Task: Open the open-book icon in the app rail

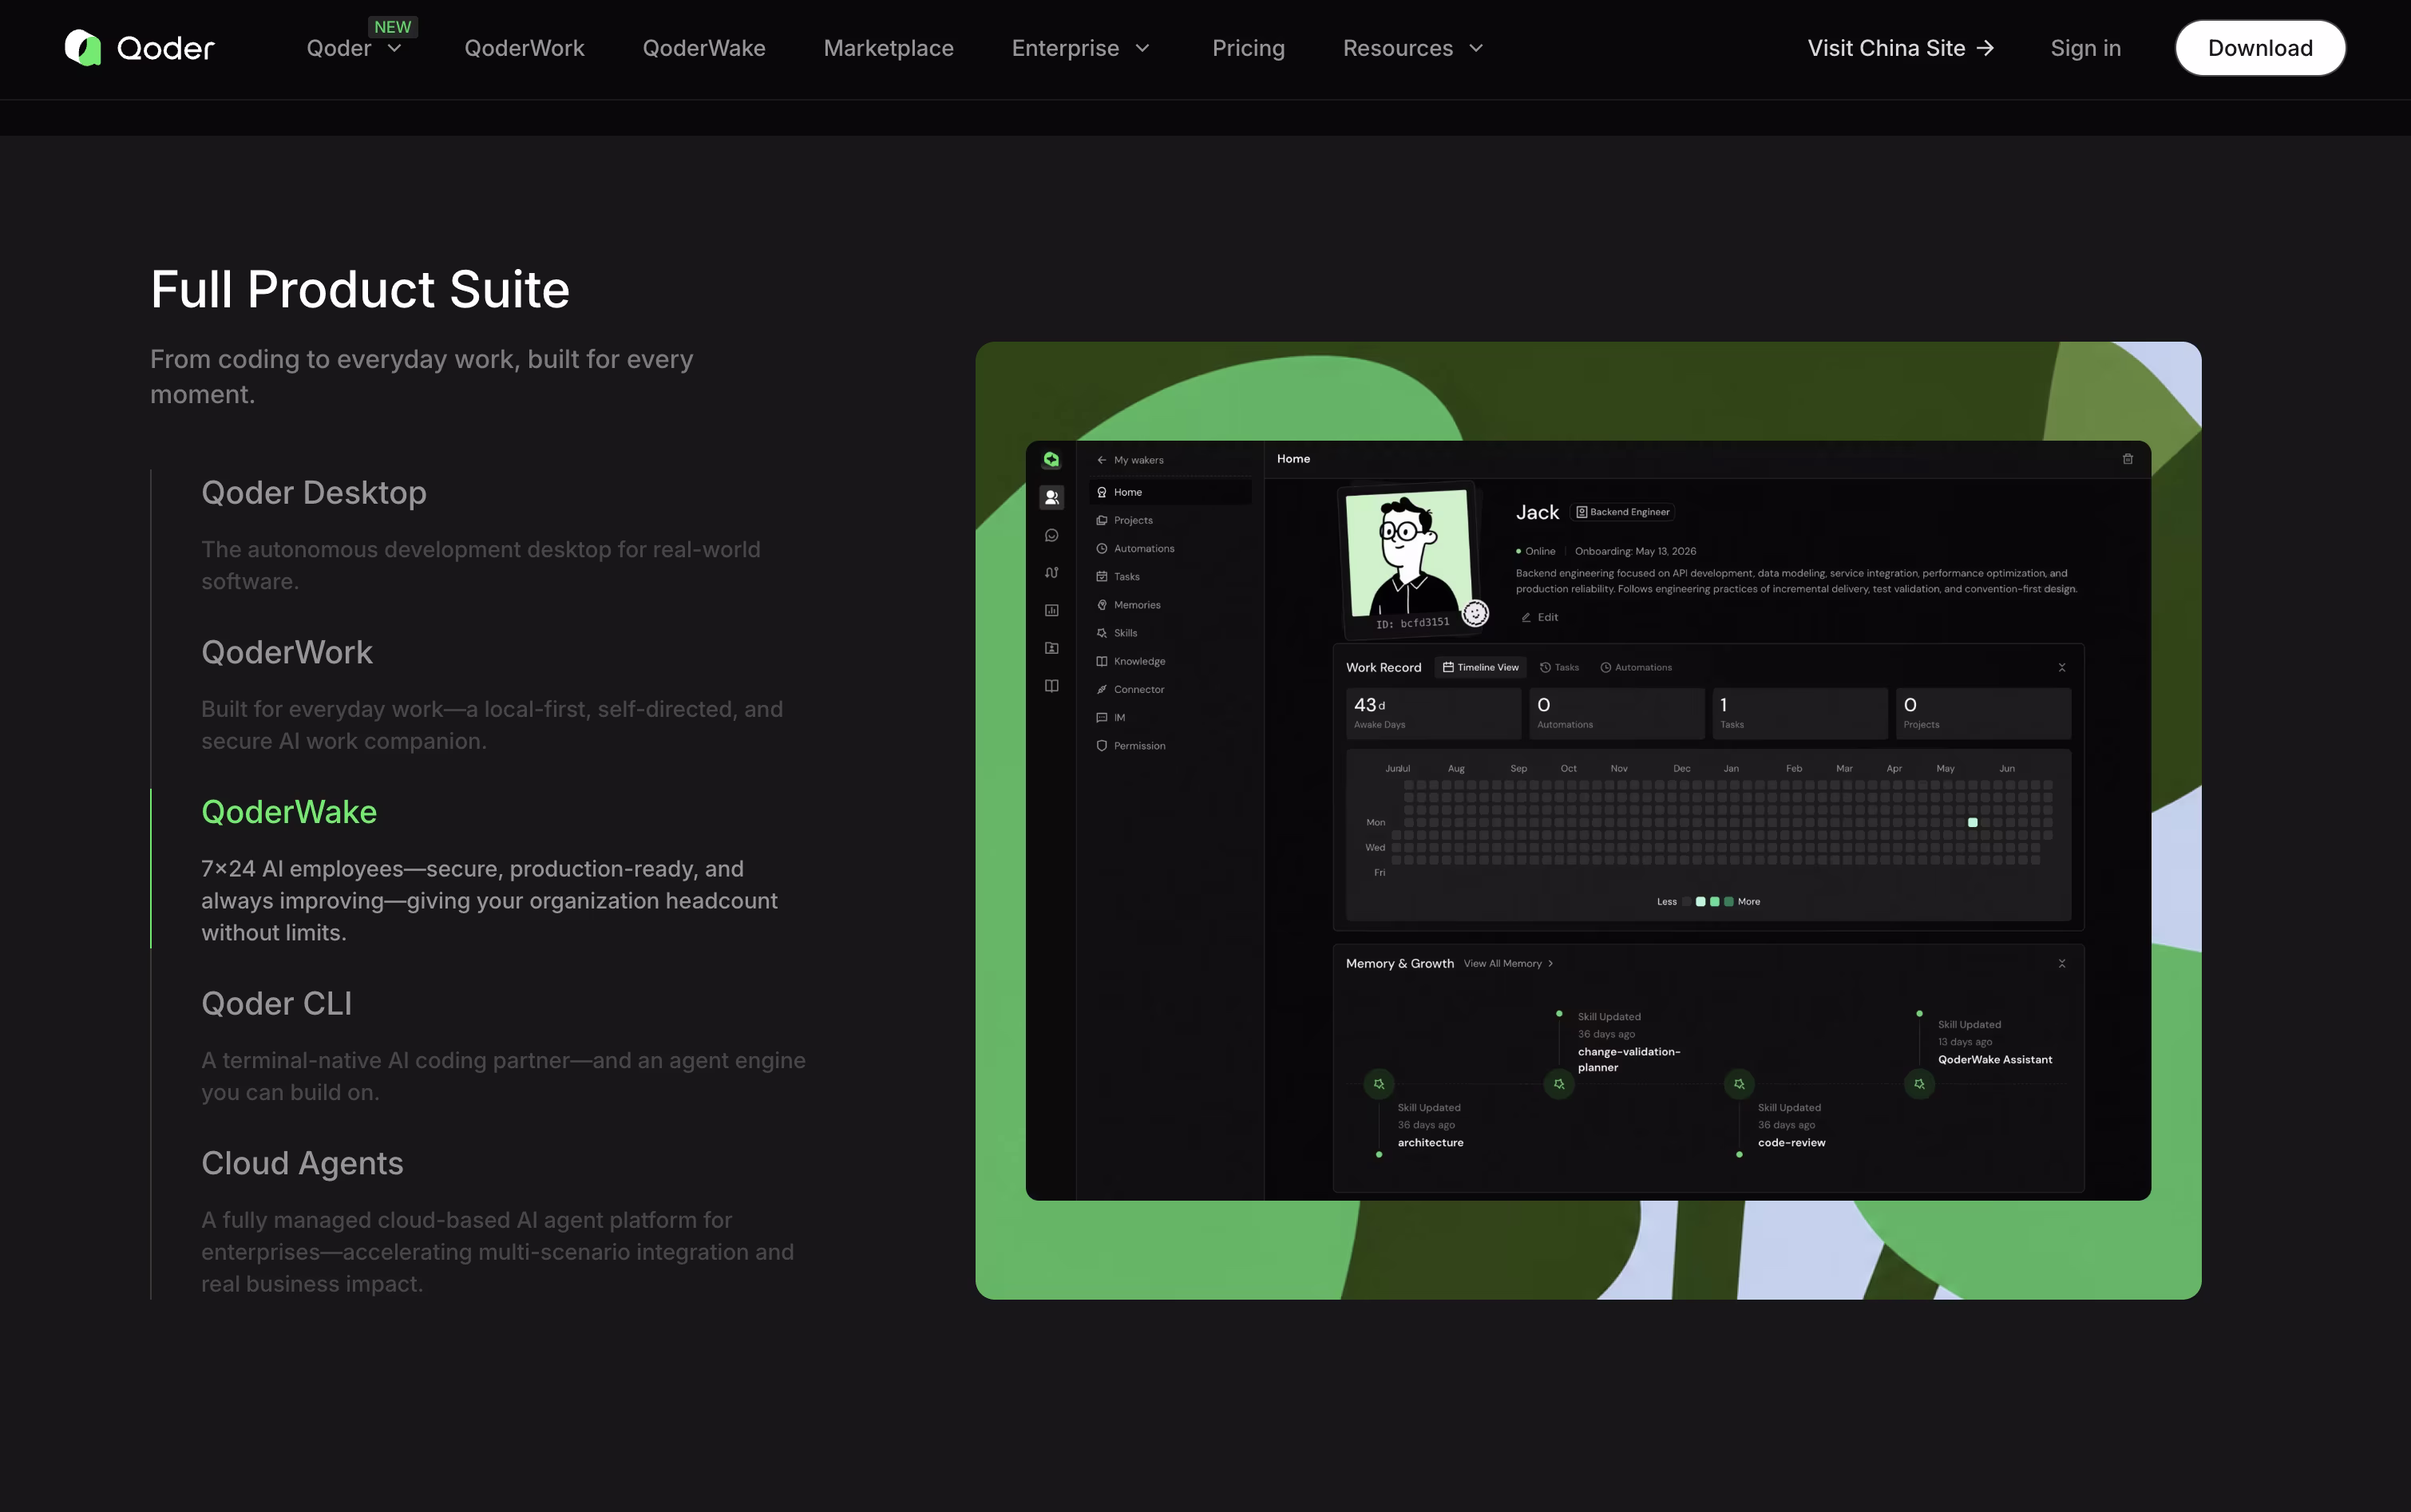Action: point(1051,686)
